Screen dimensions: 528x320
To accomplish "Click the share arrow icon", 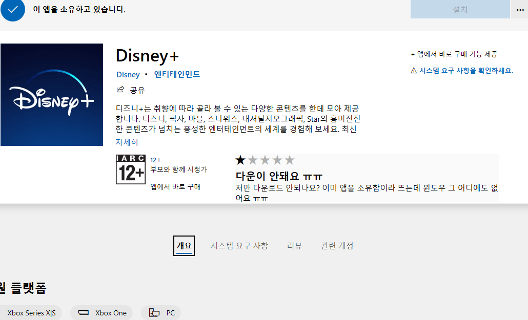I will (x=120, y=89).
